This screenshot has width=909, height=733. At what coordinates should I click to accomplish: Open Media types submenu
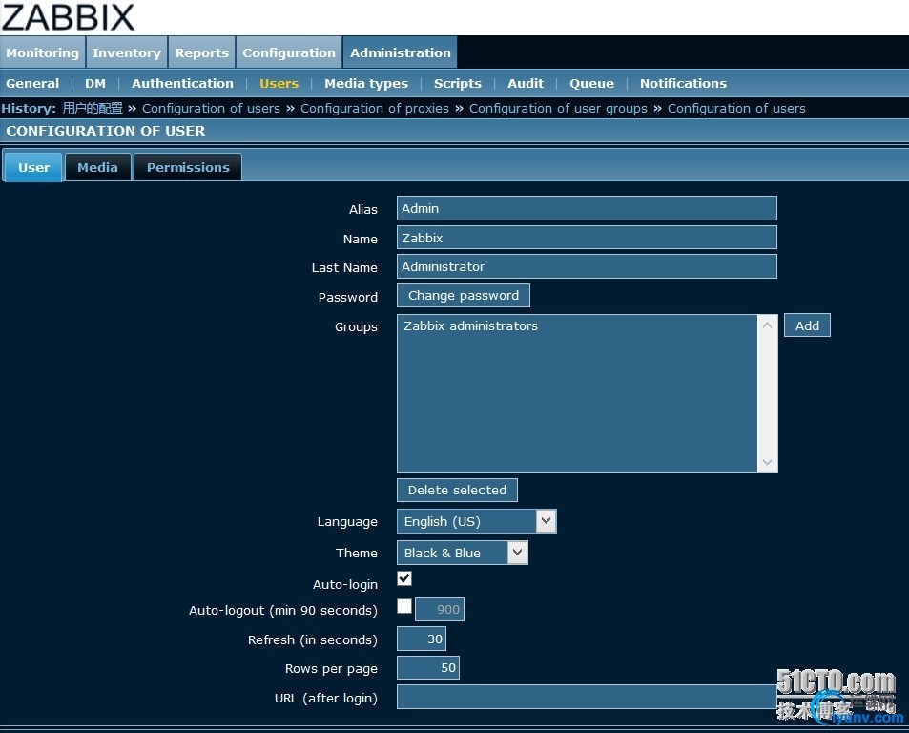[366, 83]
